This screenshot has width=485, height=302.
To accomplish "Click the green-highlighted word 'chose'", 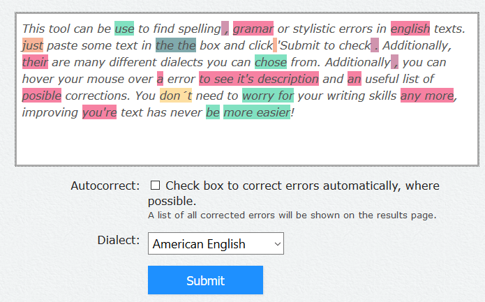I will [x=270, y=62].
